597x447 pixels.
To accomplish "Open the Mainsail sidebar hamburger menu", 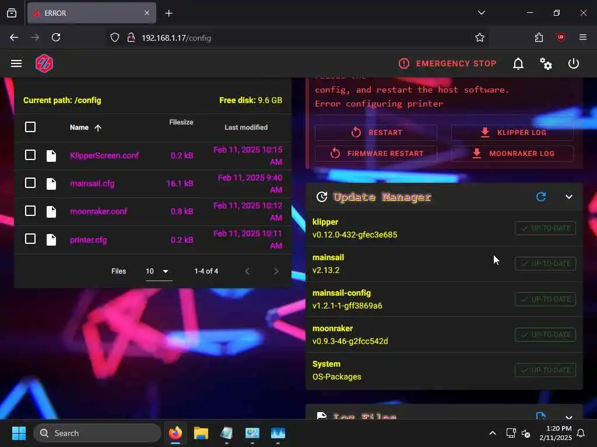I will click(16, 63).
